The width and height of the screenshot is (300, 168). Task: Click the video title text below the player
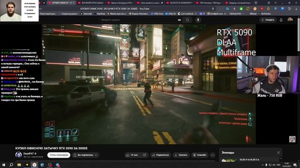(51, 148)
